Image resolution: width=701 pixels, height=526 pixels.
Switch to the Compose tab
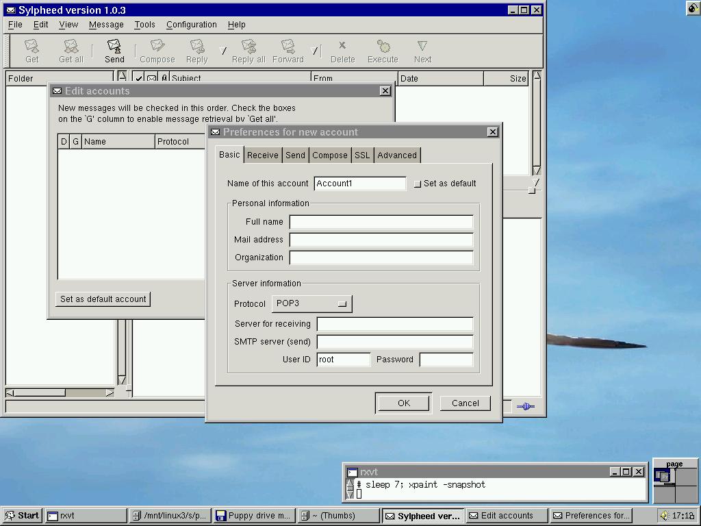[x=329, y=155]
